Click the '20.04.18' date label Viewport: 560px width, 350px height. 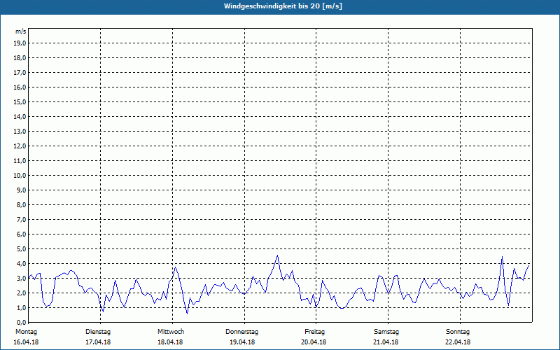point(314,342)
